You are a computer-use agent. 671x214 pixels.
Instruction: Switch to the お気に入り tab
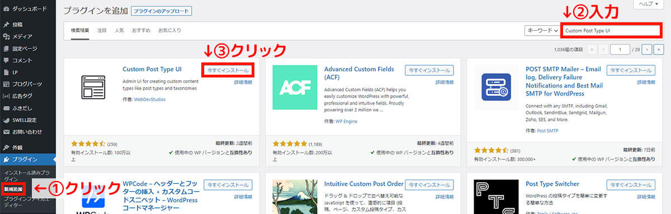(169, 31)
